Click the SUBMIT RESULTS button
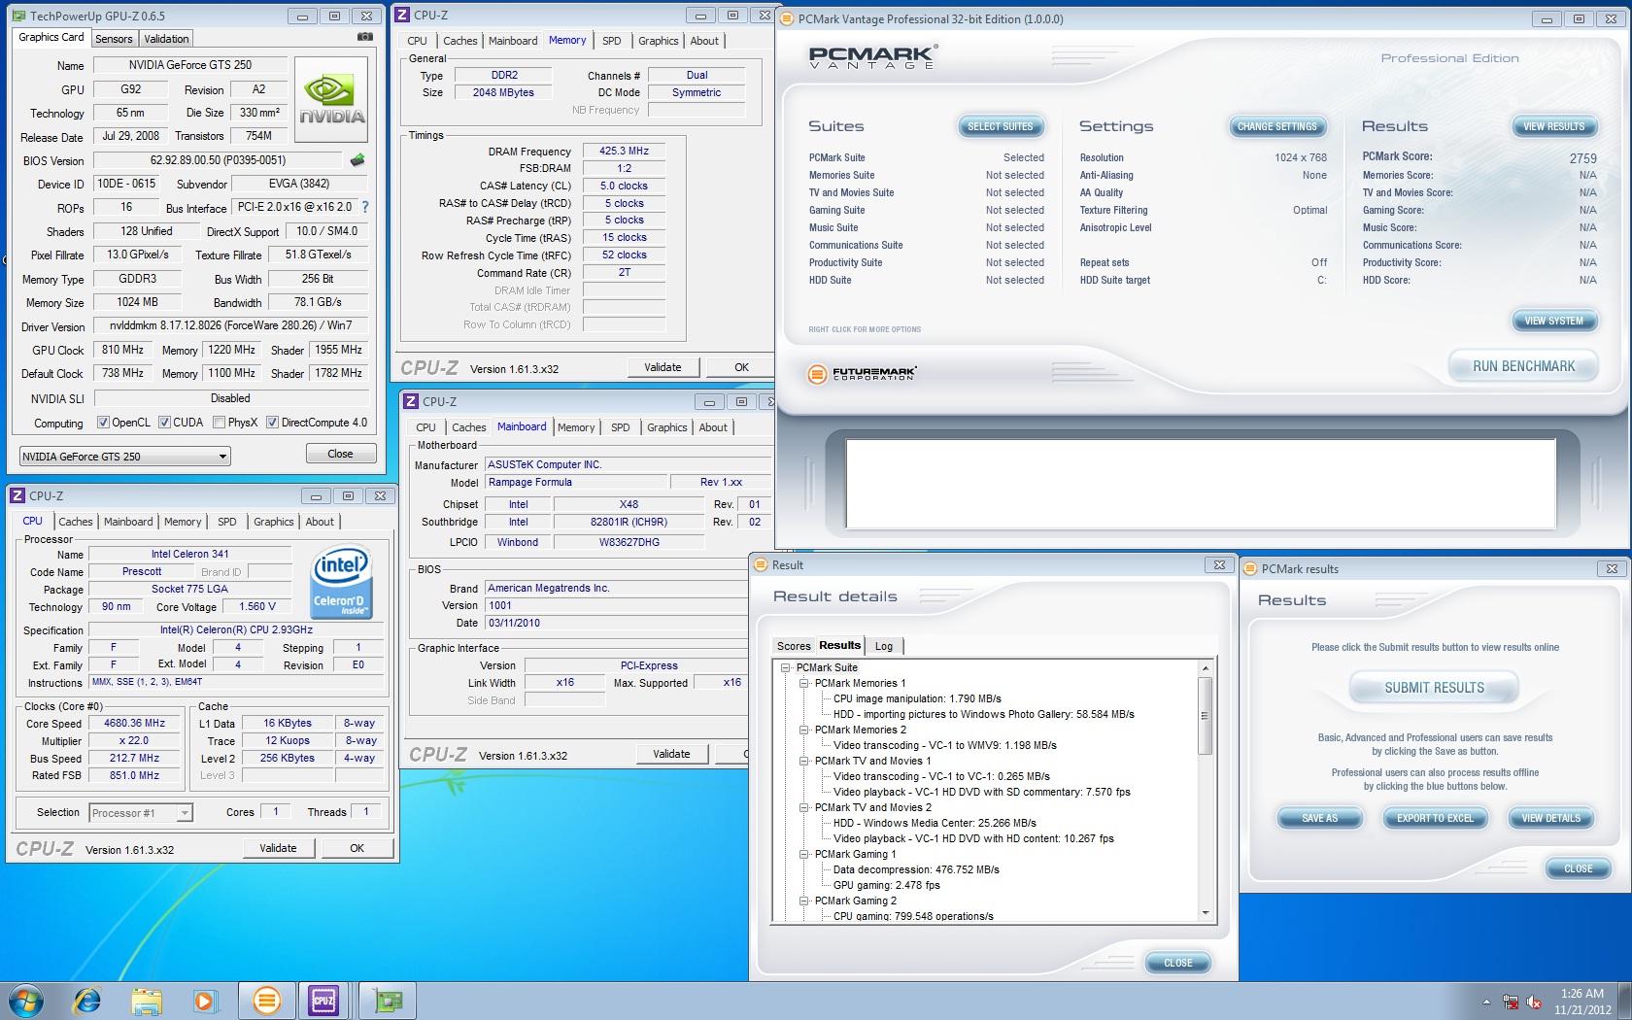The image size is (1632, 1020). click(1434, 688)
